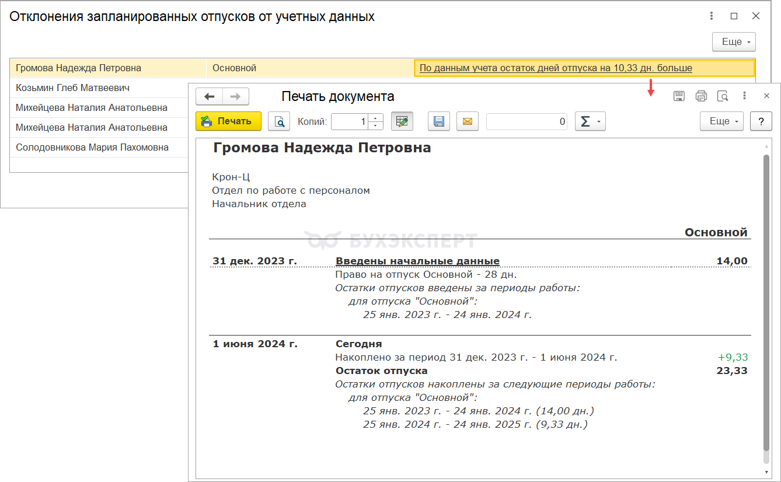Click title bar printer icon
Image resolution: width=781 pixels, height=482 pixels.
click(701, 96)
